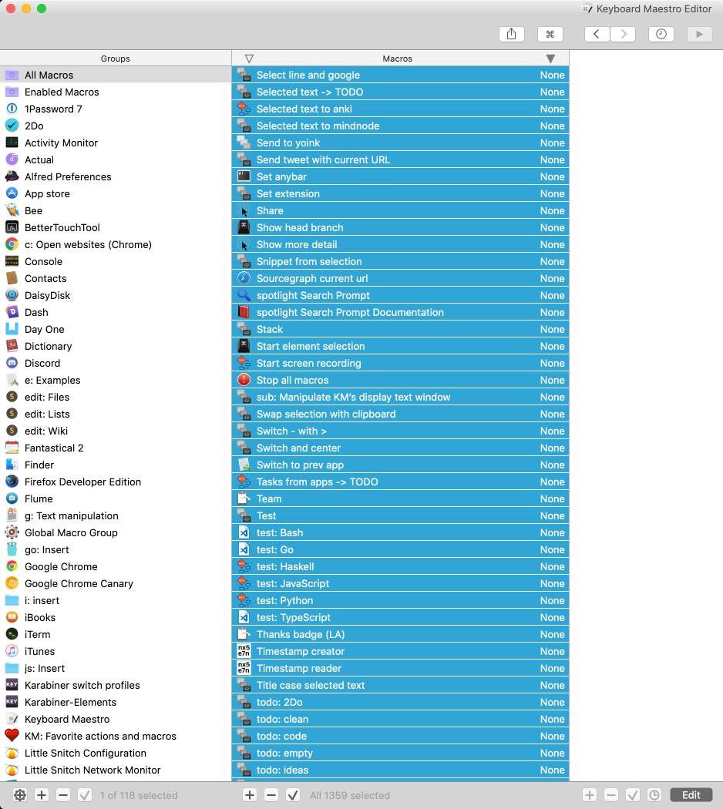Click the iTunes group icon

pyautogui.click(x=12, y=651)
